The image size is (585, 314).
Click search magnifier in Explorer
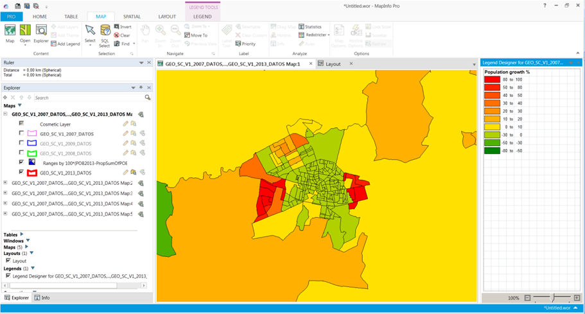[x=148, y=98]
